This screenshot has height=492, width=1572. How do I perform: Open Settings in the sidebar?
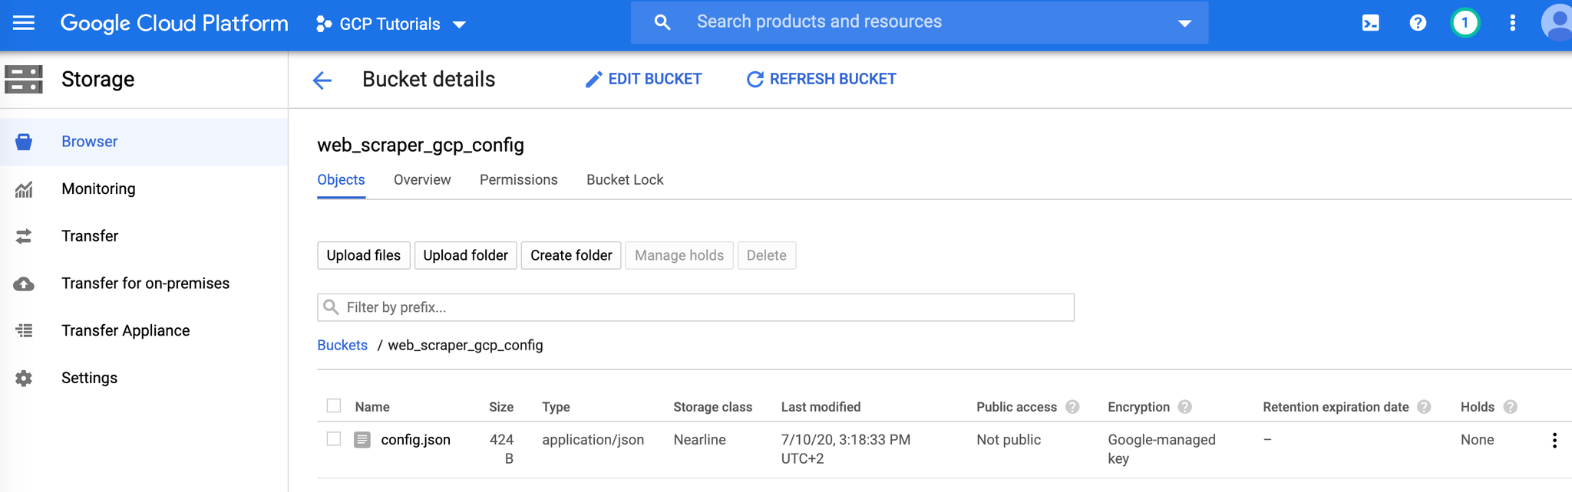[x=144, y=379]
